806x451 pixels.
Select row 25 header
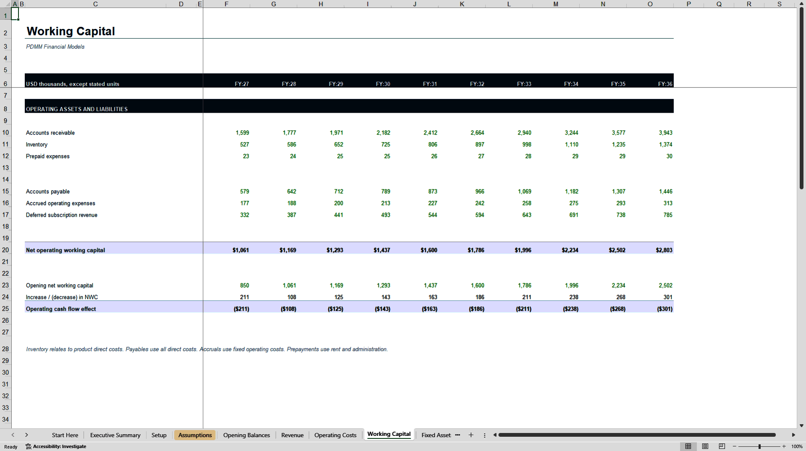pos(5,308)
